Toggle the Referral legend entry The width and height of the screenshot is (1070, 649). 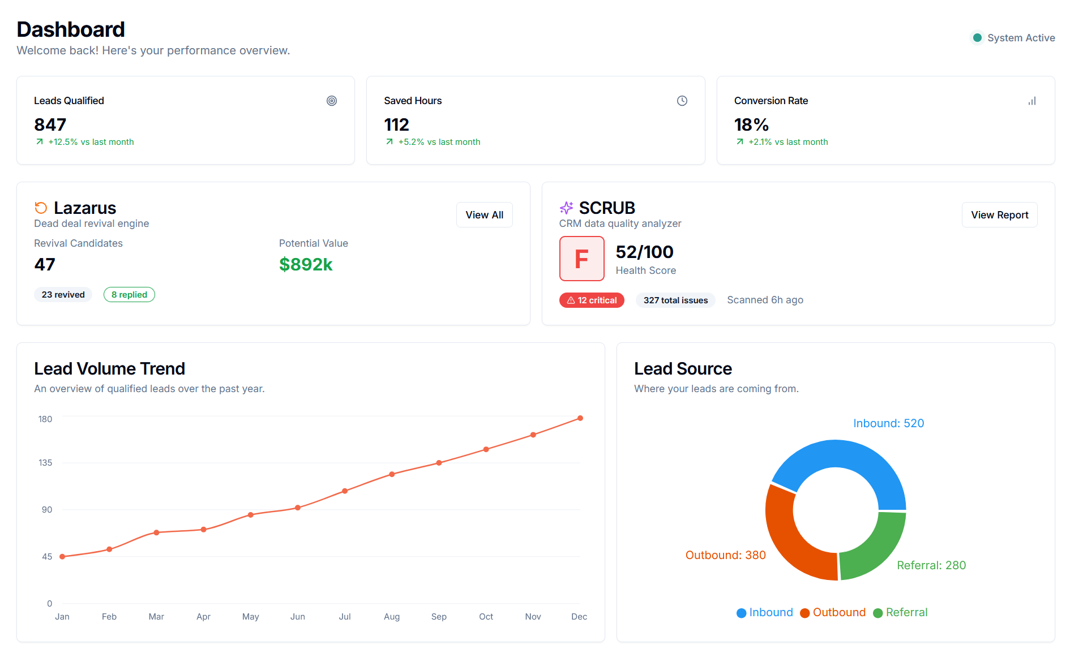(900, 612)
